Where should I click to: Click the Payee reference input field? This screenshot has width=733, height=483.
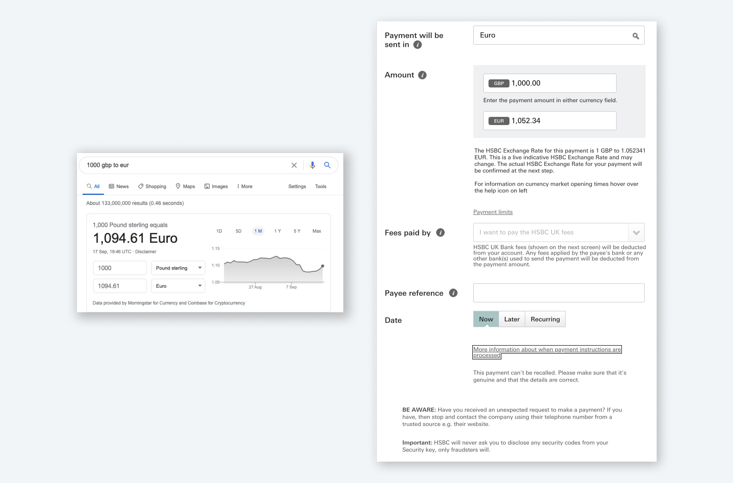pyautogui.click(x=558, y=293)
